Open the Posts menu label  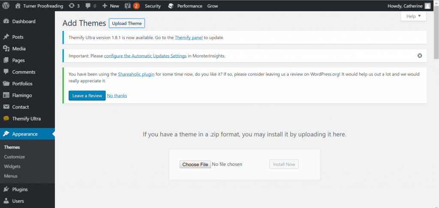tap(18, 37)
